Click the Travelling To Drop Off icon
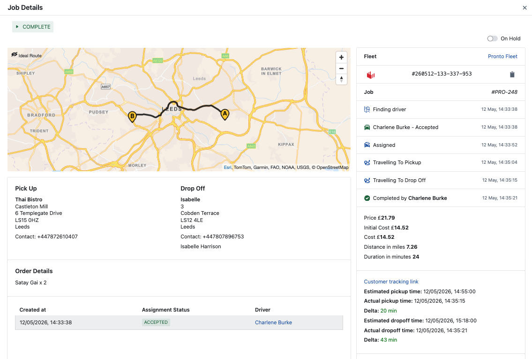 tap(367, 180)
